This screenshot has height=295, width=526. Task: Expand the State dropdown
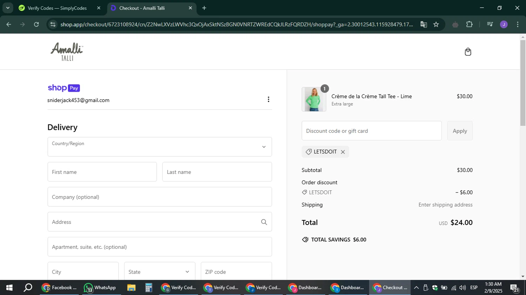pyautogui.click(x=160, y=272)
